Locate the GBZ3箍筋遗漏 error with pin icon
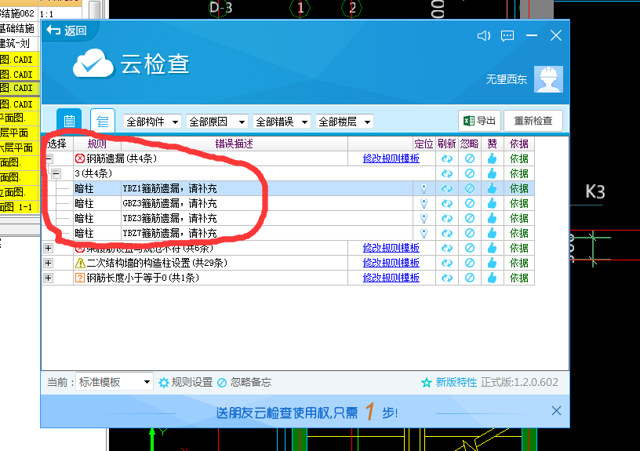The width and height of the screenshot is (640, 451). coord(424,203)
